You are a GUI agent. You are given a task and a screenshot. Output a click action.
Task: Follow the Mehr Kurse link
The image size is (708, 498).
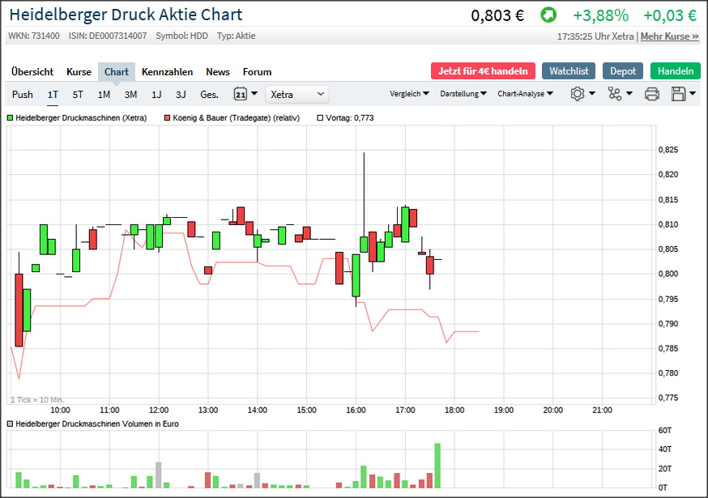[x=669, y=36]
